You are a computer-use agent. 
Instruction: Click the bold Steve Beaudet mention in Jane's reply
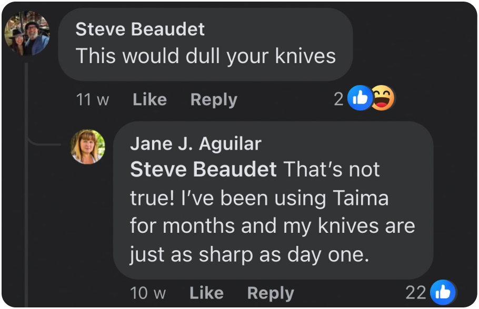203,169
